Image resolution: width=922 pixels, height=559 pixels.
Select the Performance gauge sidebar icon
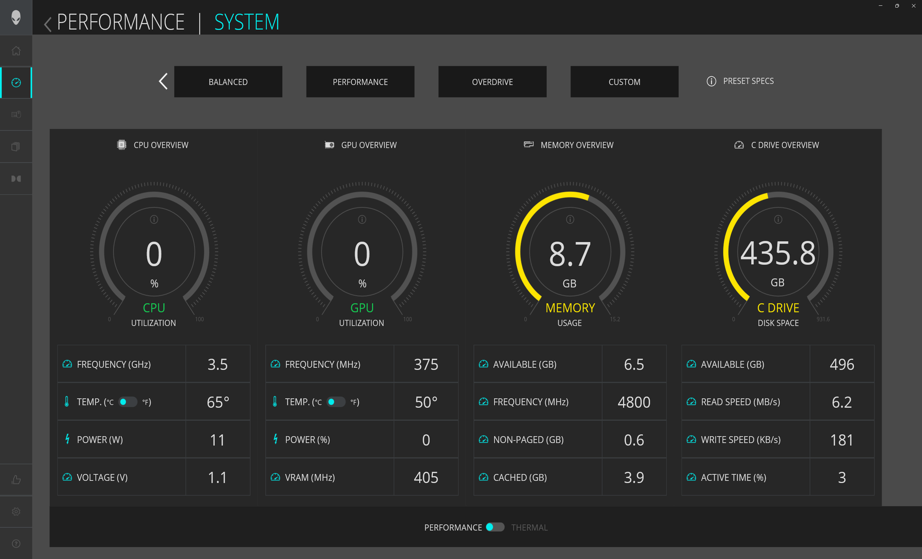[16, 83]
